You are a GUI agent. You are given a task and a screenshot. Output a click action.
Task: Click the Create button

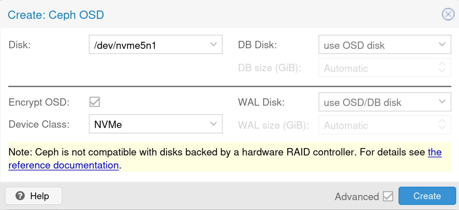tap(427, 196)
